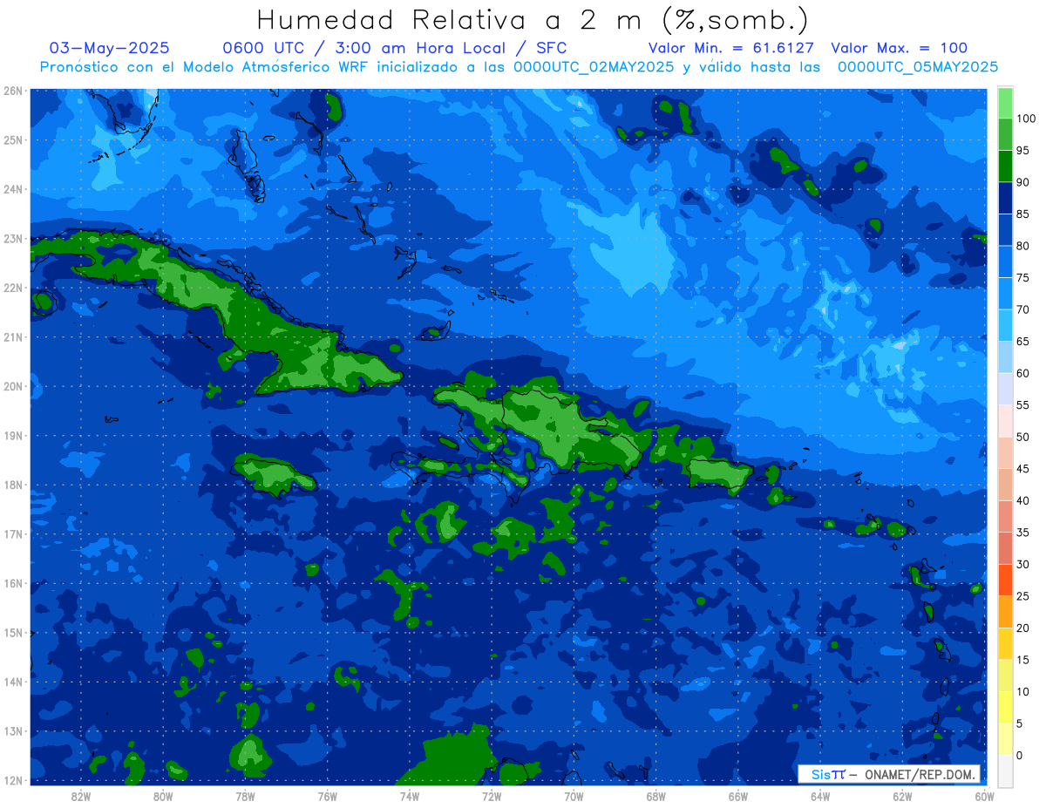This screenshot has width=1046, height=808.
Task: Select the white legend swatch below 0
Action: 1005,771
